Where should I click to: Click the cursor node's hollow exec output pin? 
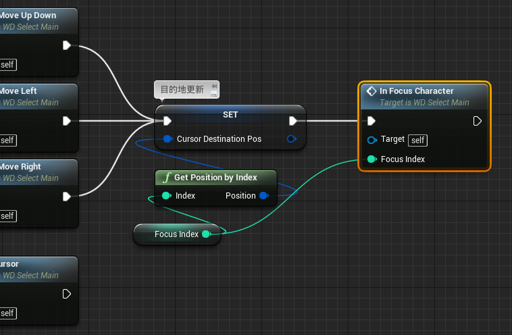[67, 294]
